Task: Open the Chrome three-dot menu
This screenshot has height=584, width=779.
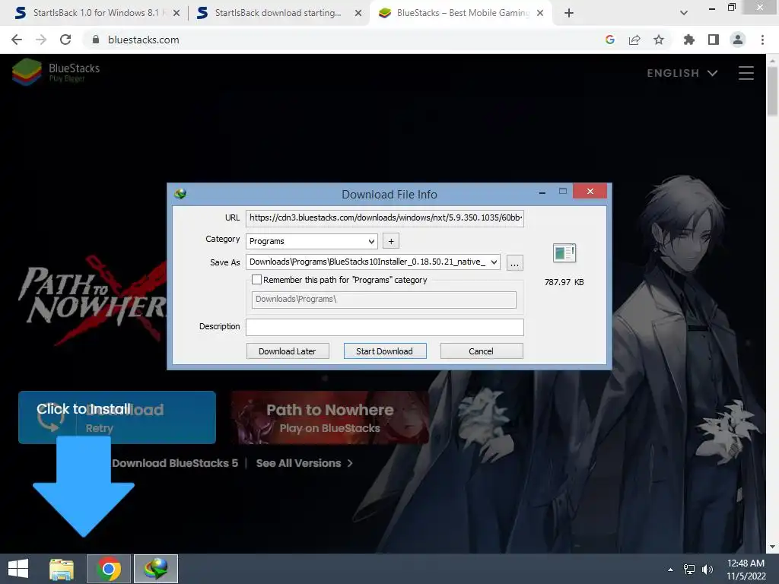Action: point(762,40)
